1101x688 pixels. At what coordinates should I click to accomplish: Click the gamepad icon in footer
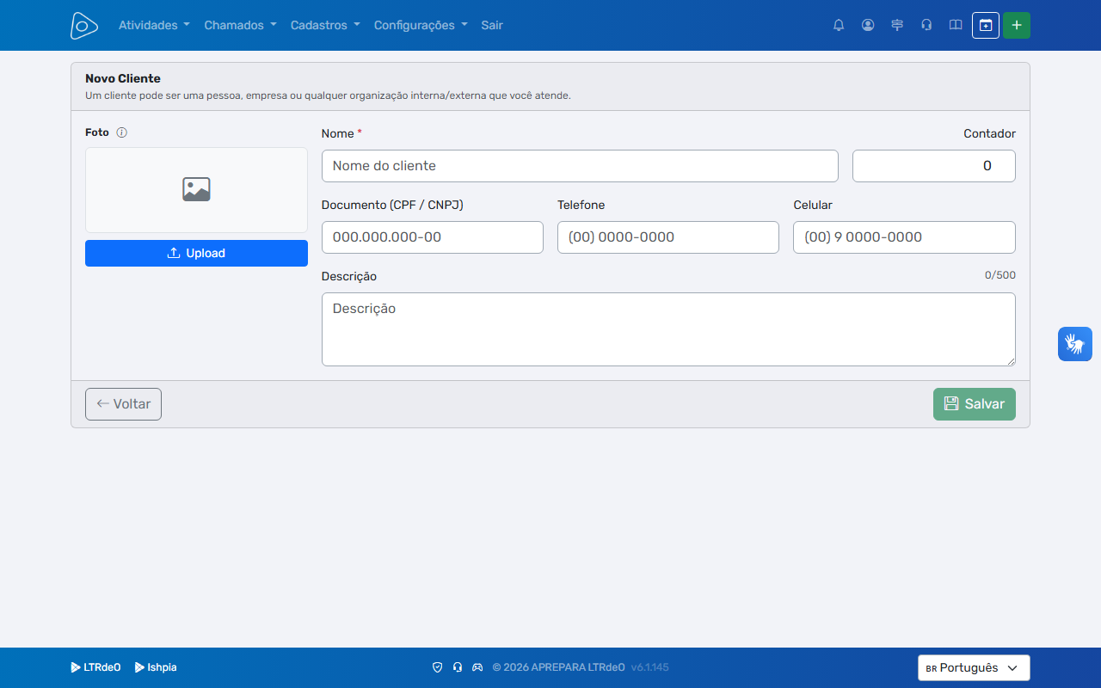477,667
